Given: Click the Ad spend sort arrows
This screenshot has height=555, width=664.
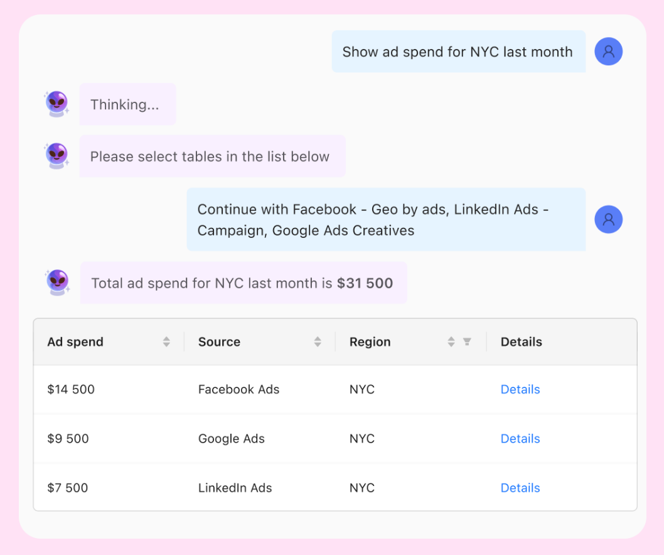Looking at the screenshot, I should click(166, 342).
